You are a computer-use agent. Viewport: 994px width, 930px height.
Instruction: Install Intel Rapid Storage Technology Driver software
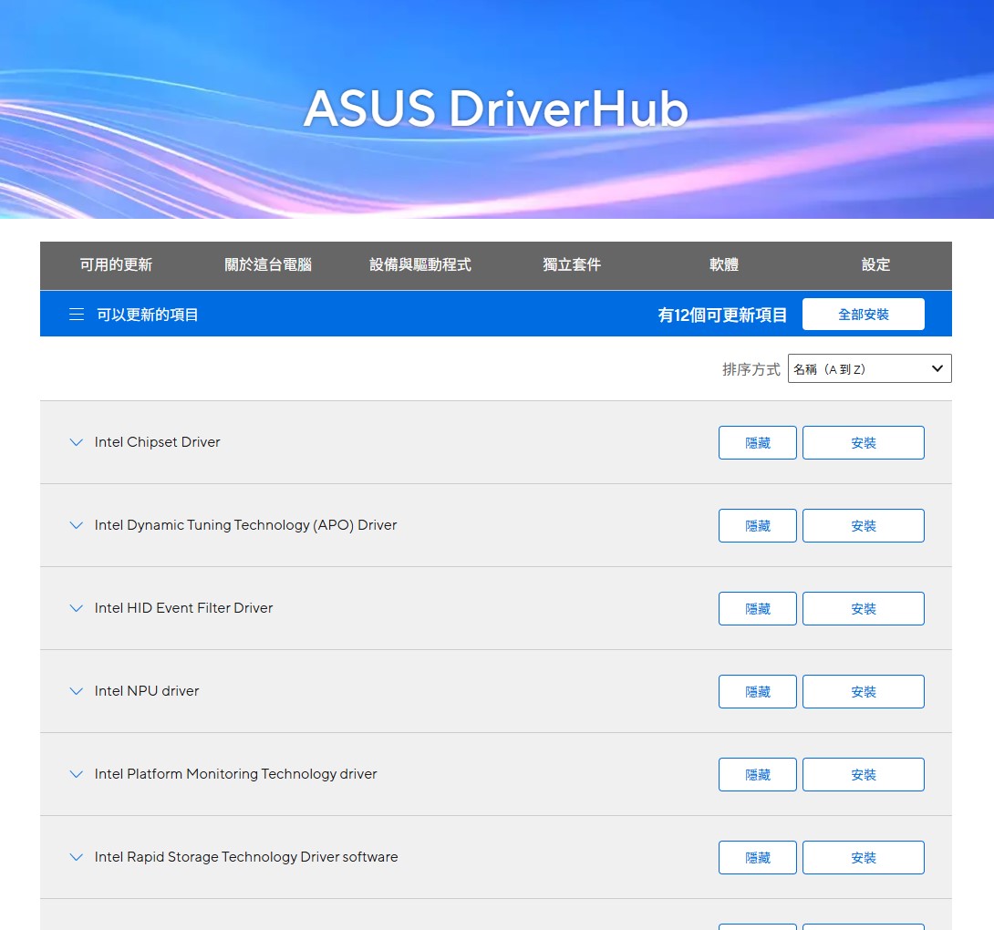[x=864, y=858]
